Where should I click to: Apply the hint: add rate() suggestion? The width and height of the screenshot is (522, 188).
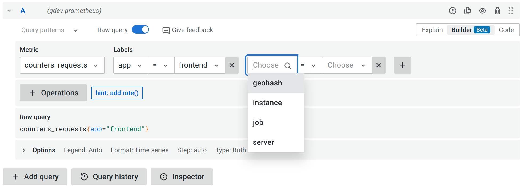click(117, 93)
